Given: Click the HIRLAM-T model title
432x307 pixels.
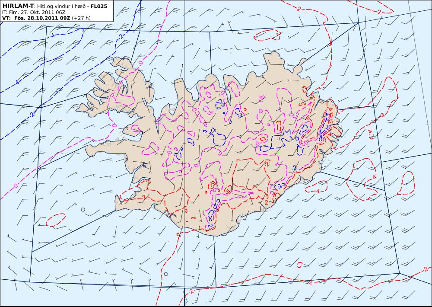Looking at the screenshot, I should (18, 6).
